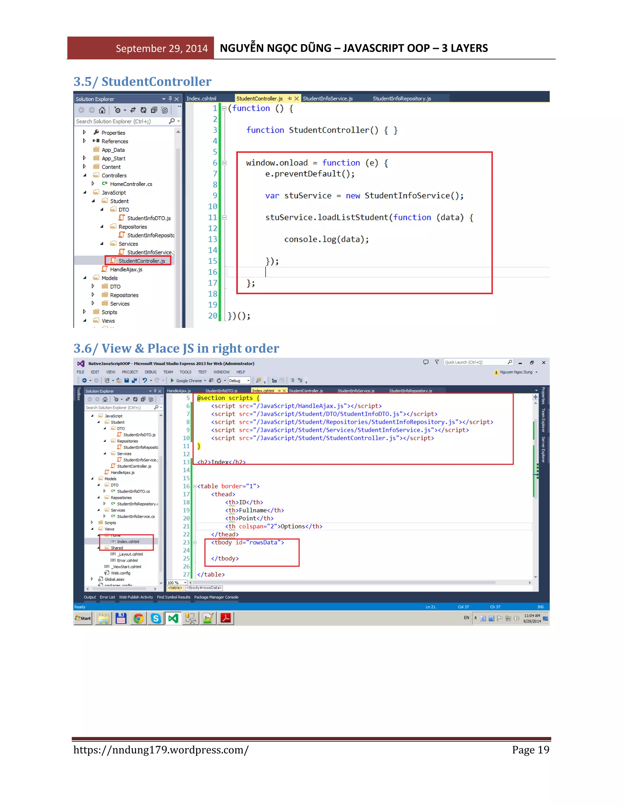The width and height of the screenshot is (623, 806).
Task: Open the DEBUG menu
Action: click(150, 372)
